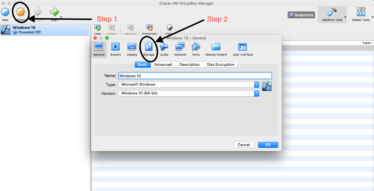Switch to the Advanced tab

[x=163, y=64]
